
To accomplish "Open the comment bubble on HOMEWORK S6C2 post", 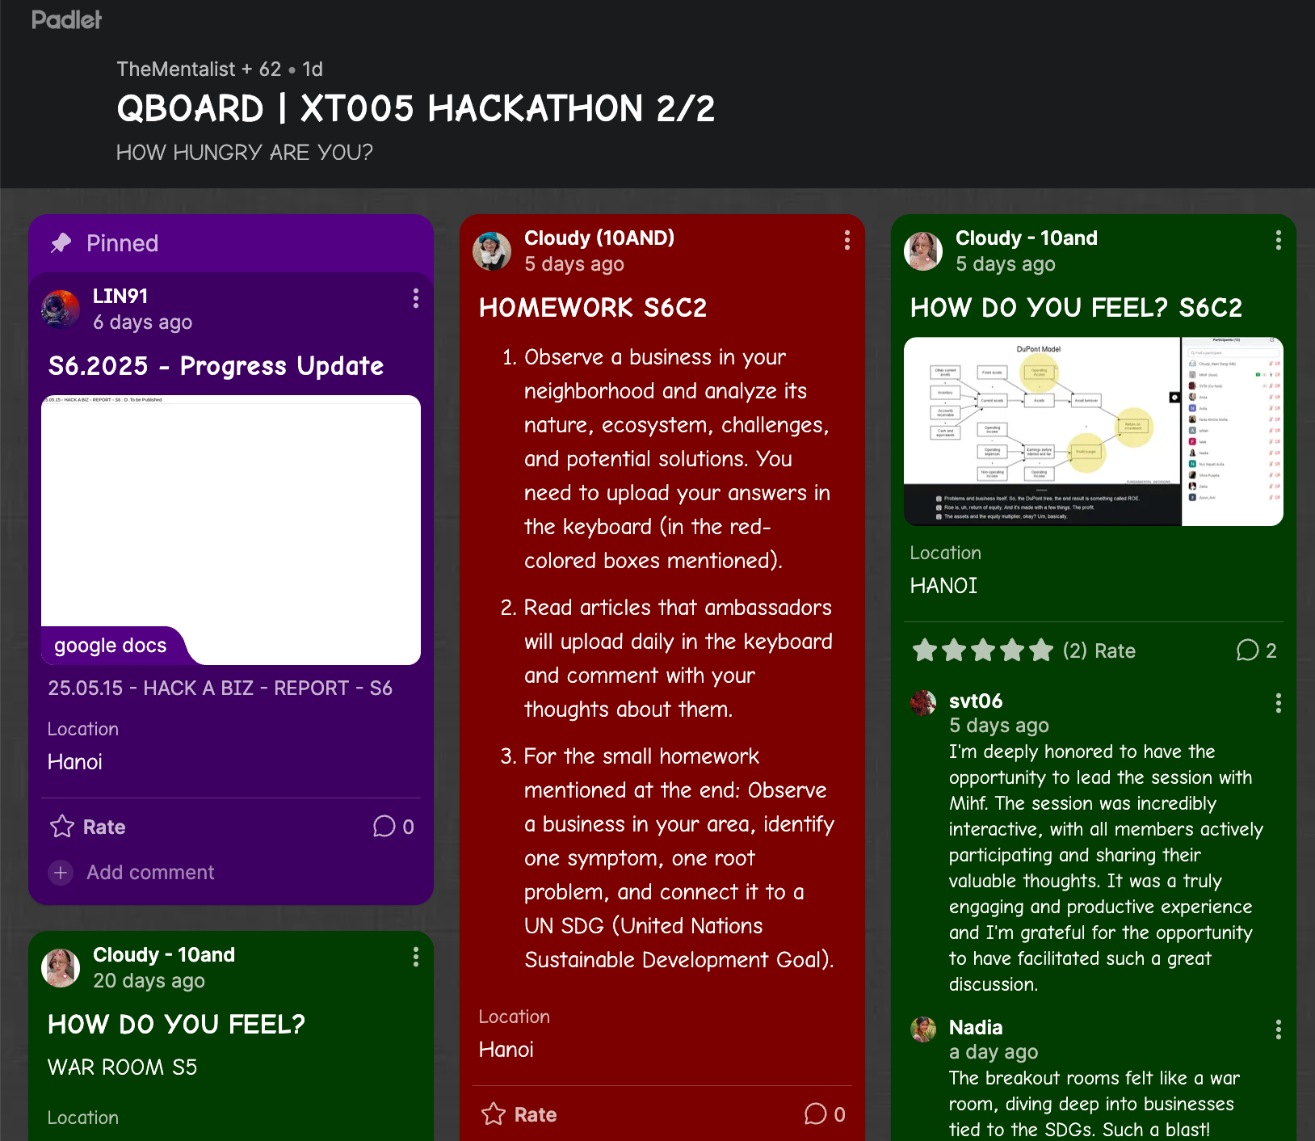I will click(x=816, y=1114).
